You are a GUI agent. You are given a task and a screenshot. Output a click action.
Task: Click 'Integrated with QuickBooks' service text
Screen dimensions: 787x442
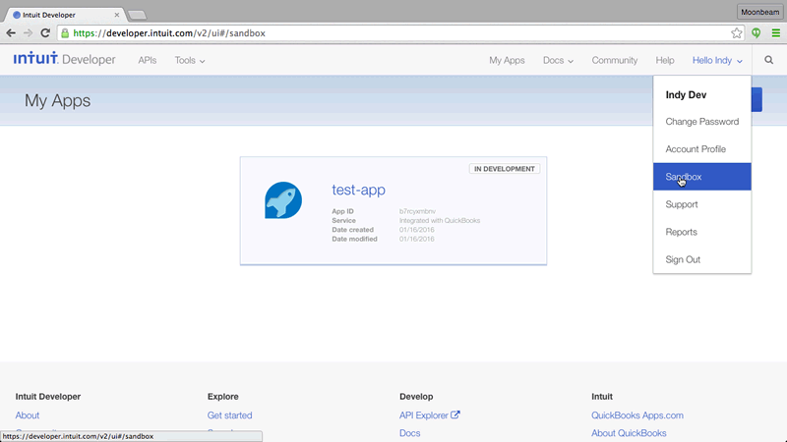tap(440, 220)
